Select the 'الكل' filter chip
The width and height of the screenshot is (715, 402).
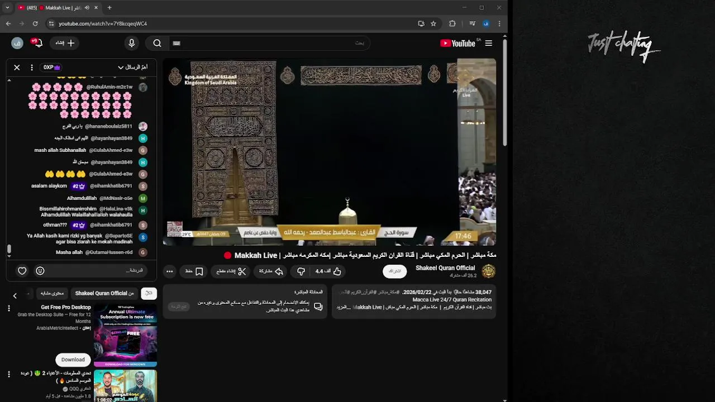pos(149,293)
